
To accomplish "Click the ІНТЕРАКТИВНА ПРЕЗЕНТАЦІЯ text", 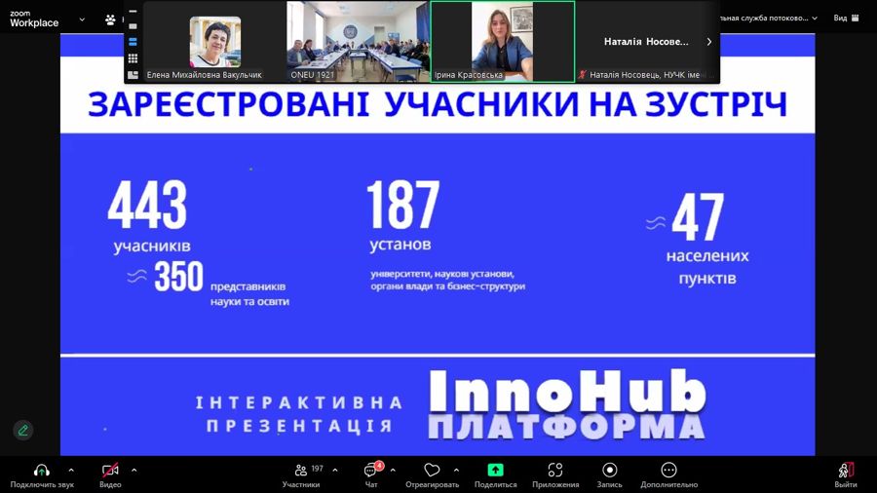I will 299,414.
